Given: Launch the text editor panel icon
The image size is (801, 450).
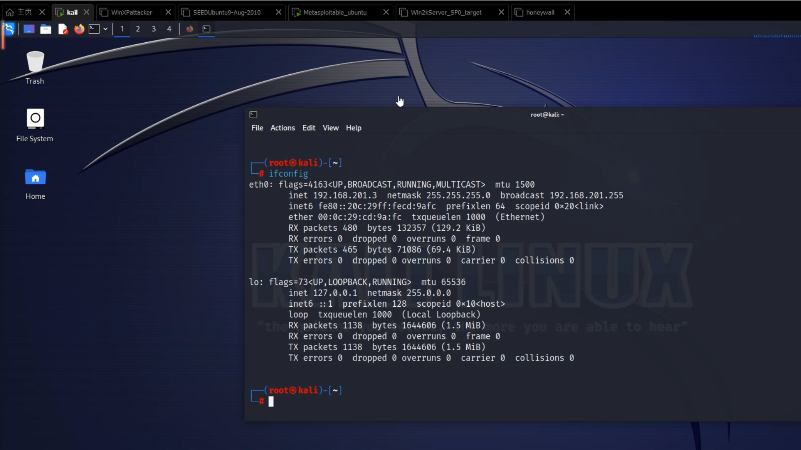Looking at the screenshot, I should [62, 29].
